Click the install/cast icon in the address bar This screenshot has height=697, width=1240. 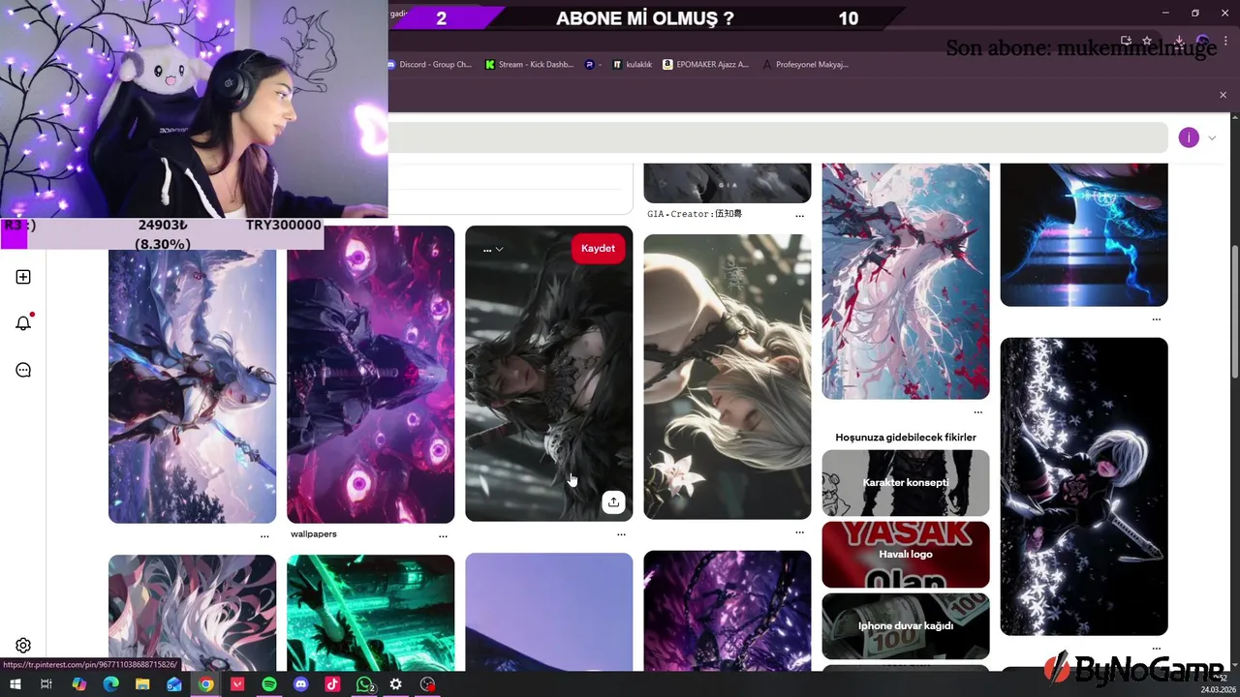tap(1127, 41)
